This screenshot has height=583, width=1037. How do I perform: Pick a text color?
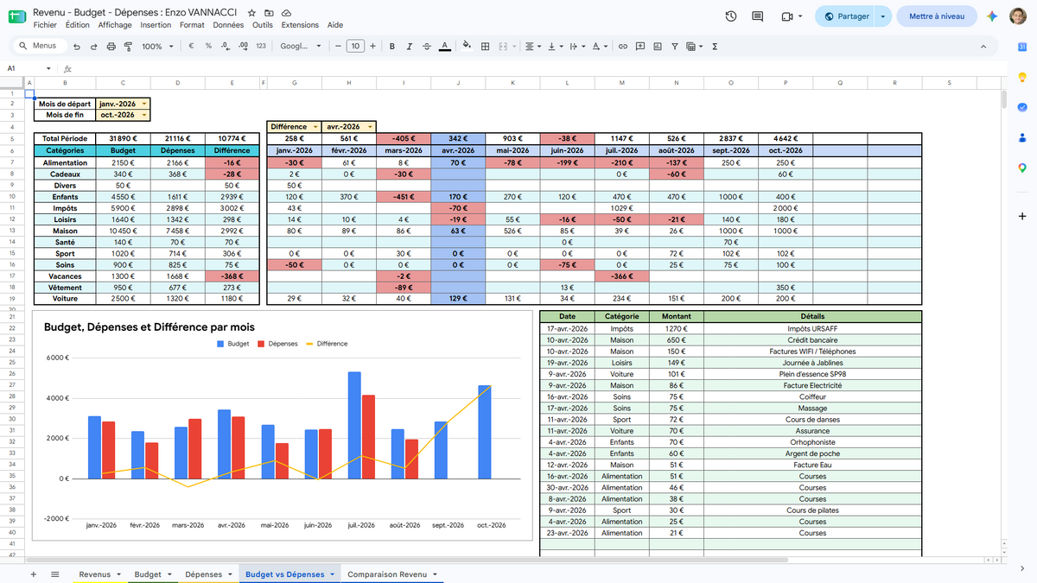coord(444,47)
